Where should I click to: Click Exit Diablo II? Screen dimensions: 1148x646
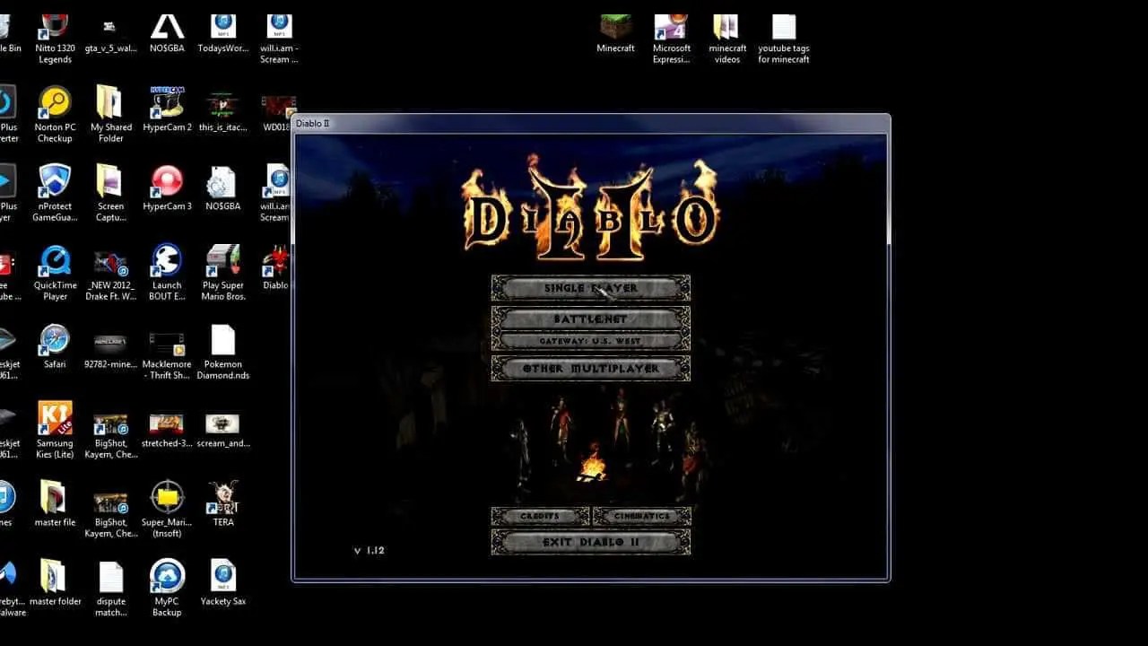[x=589, y=541]
